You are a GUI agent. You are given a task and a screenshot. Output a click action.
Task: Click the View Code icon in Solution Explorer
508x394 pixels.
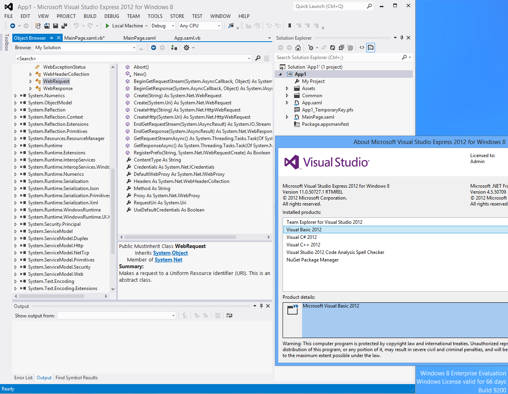(362, 48)
